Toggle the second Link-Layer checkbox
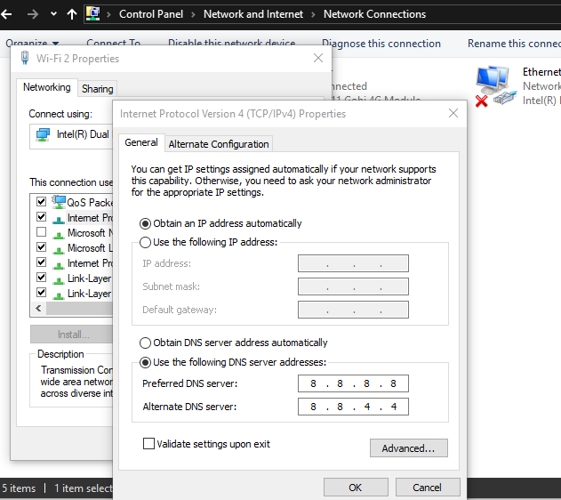 click(x=41, y=293)
